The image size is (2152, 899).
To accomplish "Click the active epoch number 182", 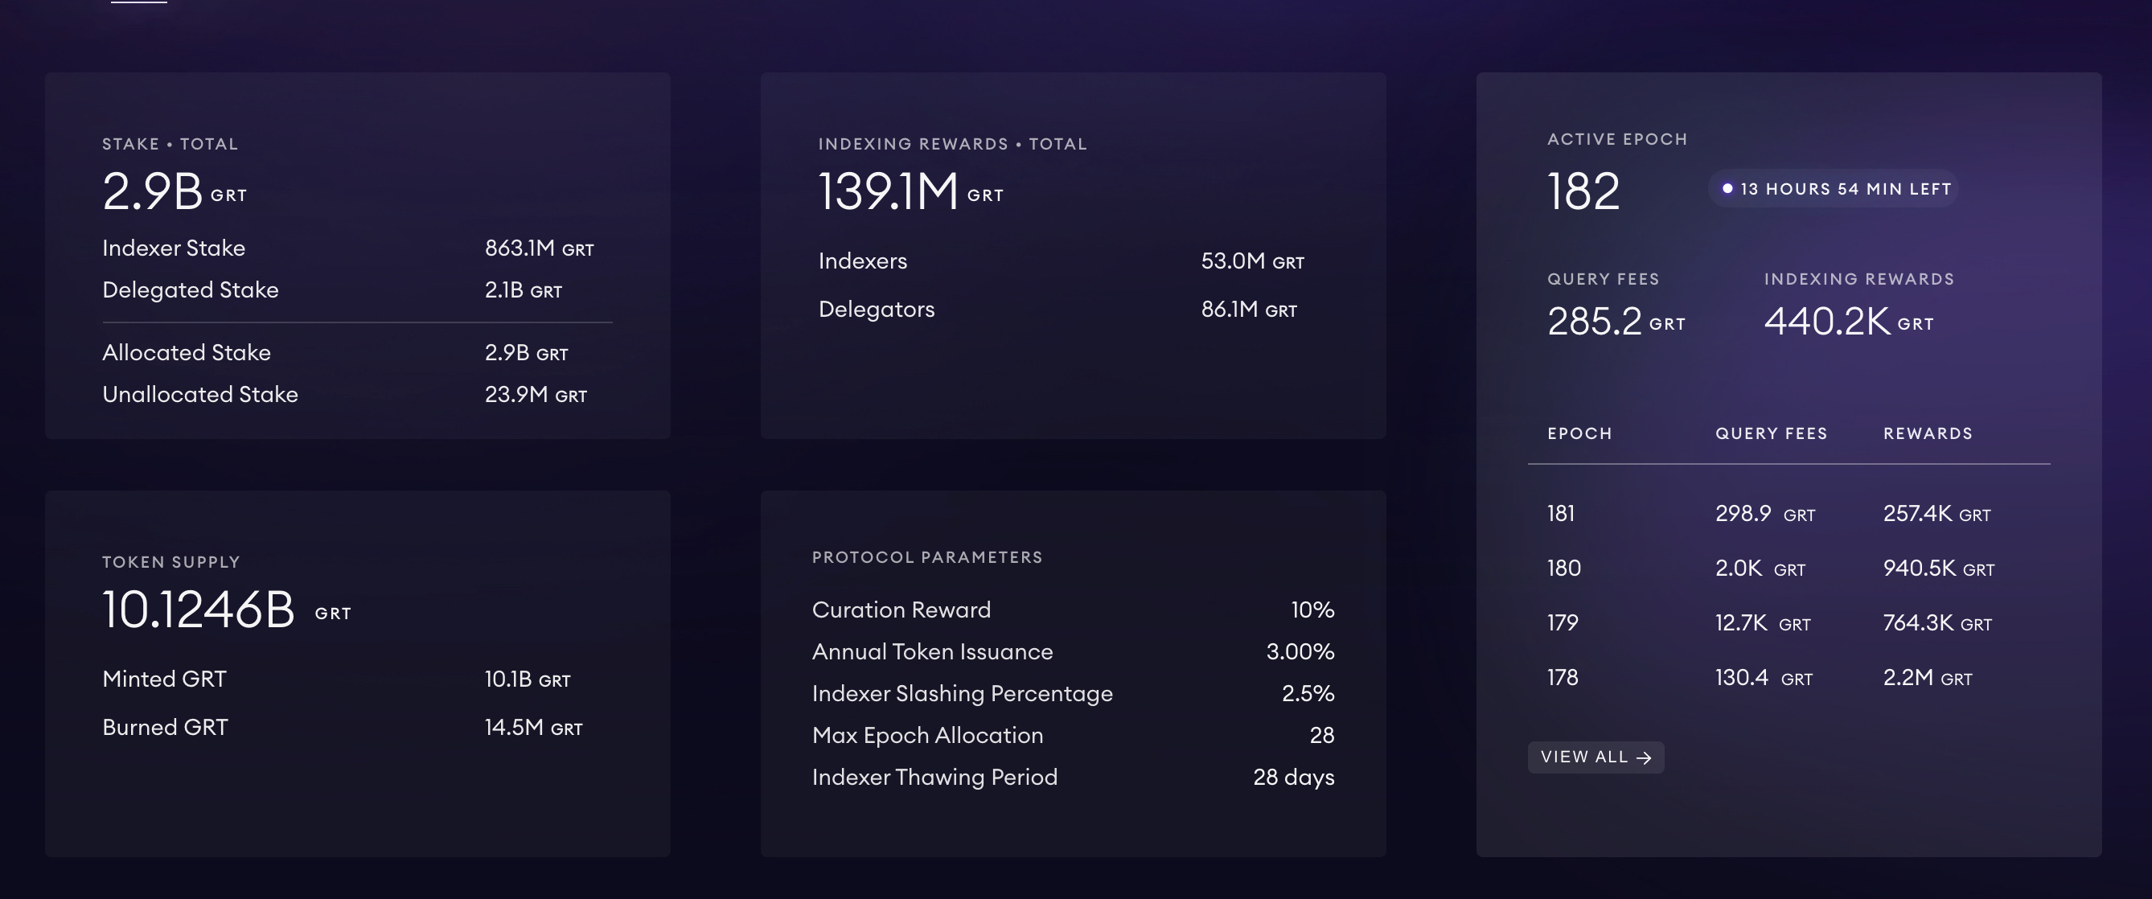I will pyautogui.click(x=1583, y=191).
